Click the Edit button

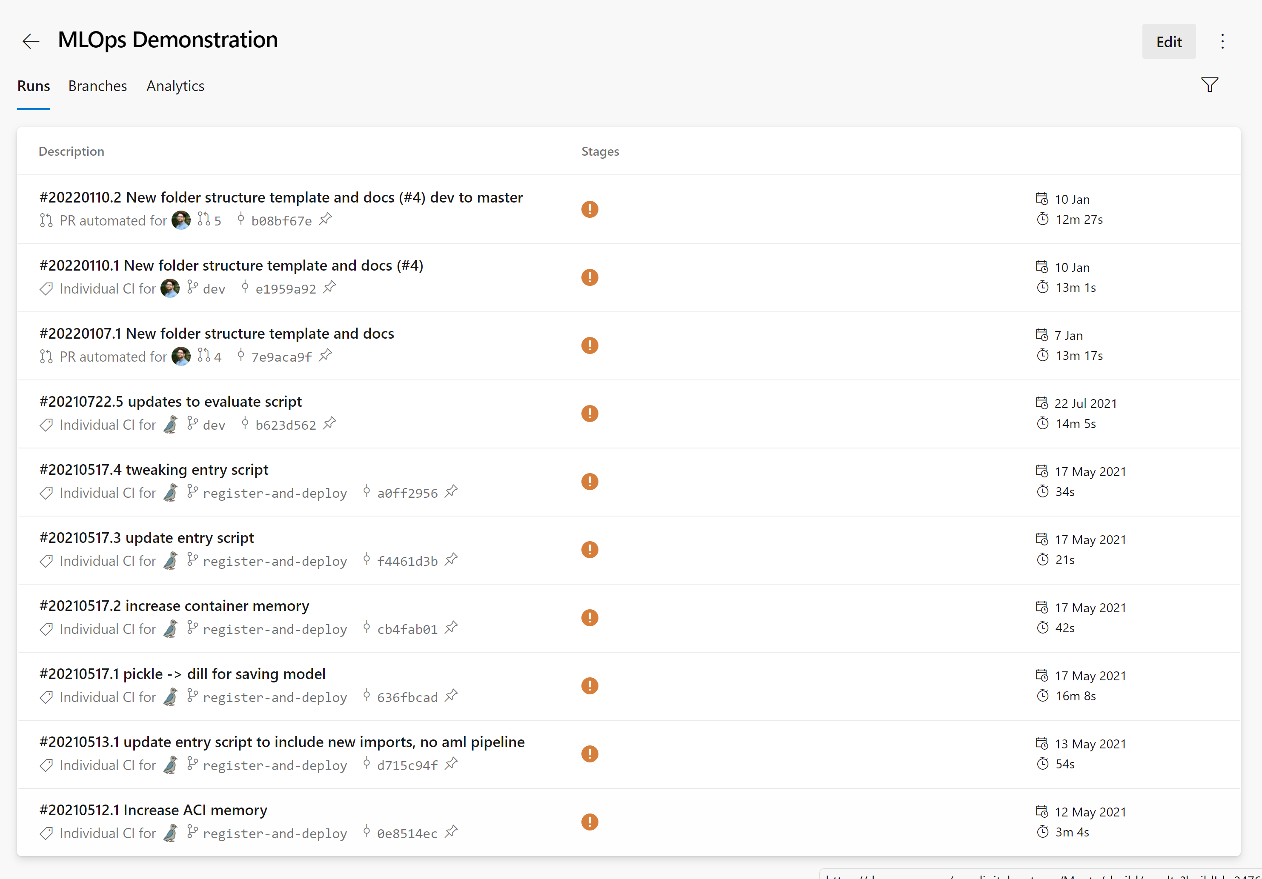(1168, 42)
